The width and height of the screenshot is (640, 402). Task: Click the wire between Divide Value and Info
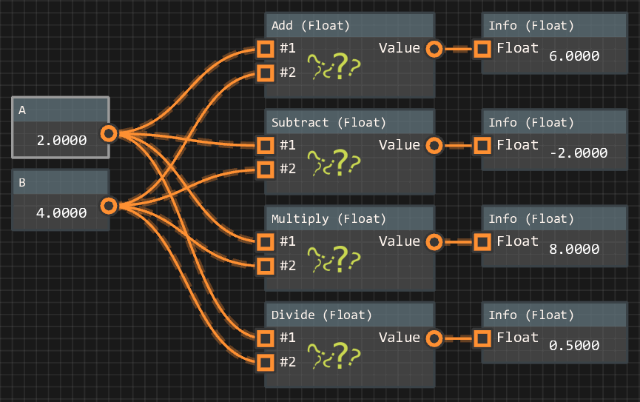pos(459,338)
